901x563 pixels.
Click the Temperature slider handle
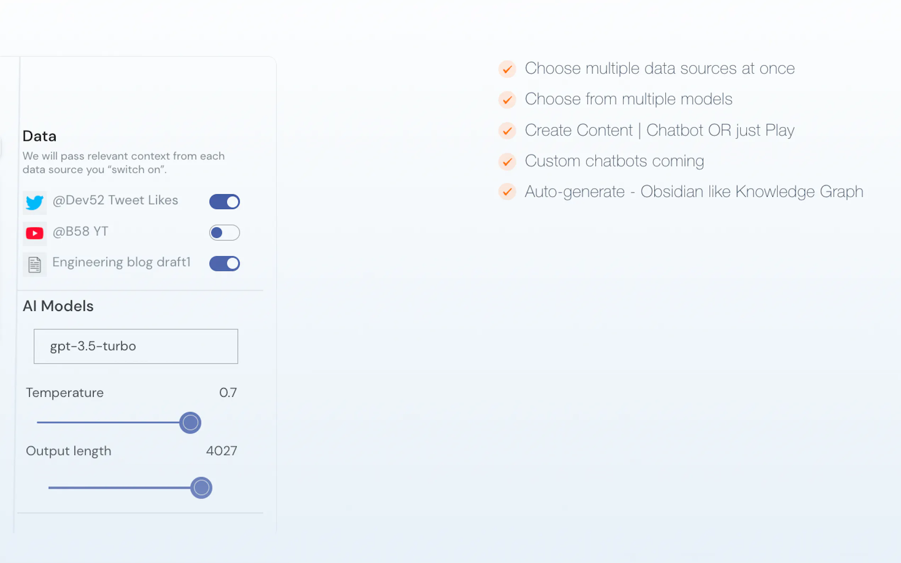pos(190,423)
